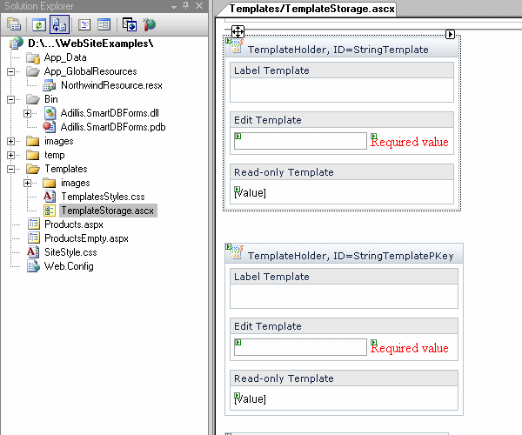Screen dimensions: 522x435
Task: Click Read-only Template header in StringTemplate
Action: (342, 172)
